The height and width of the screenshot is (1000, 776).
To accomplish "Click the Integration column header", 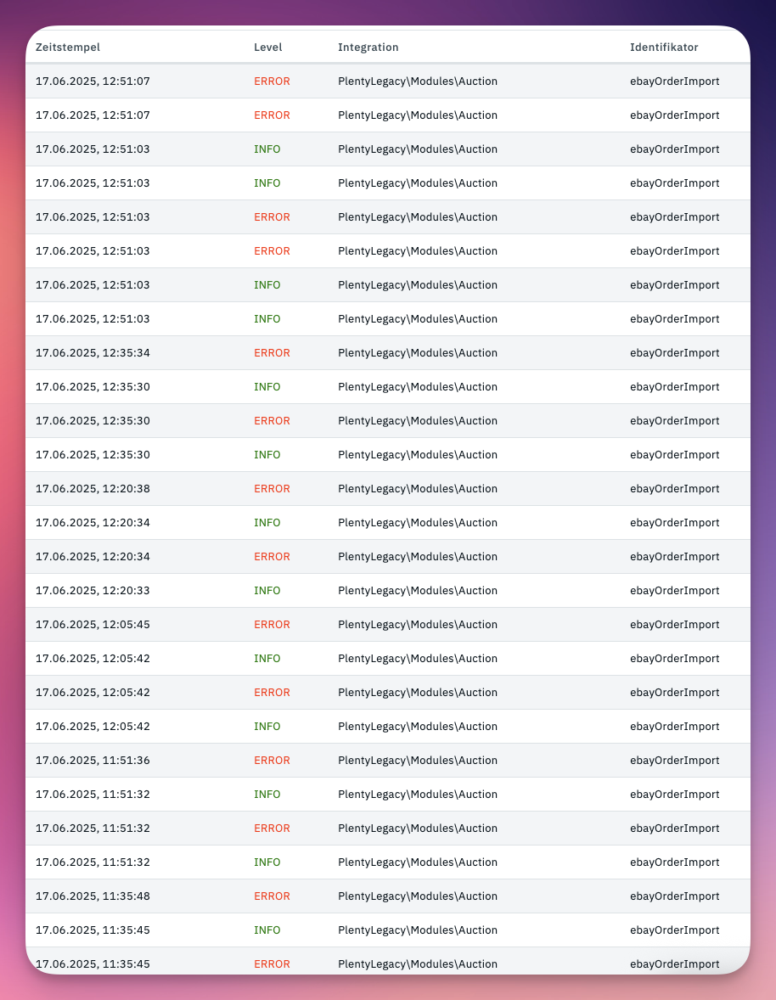I will [368, 48].
